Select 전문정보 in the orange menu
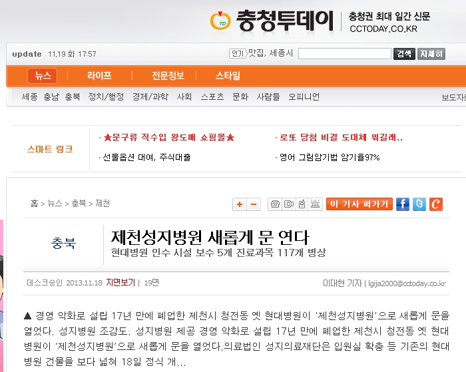The image size is (466, 372). (168, 76)
